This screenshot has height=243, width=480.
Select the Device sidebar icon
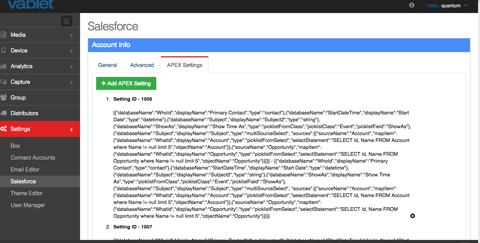click(5, 51)
